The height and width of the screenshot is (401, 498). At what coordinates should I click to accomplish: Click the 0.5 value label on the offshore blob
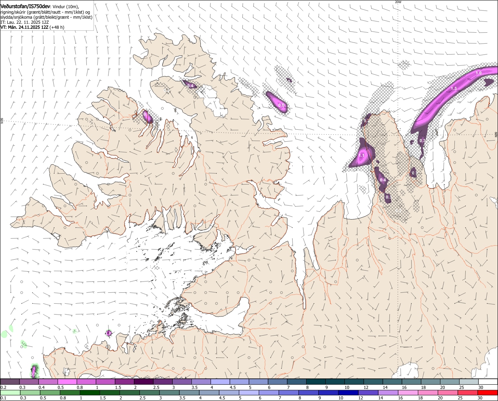click(x=282, y=106)
